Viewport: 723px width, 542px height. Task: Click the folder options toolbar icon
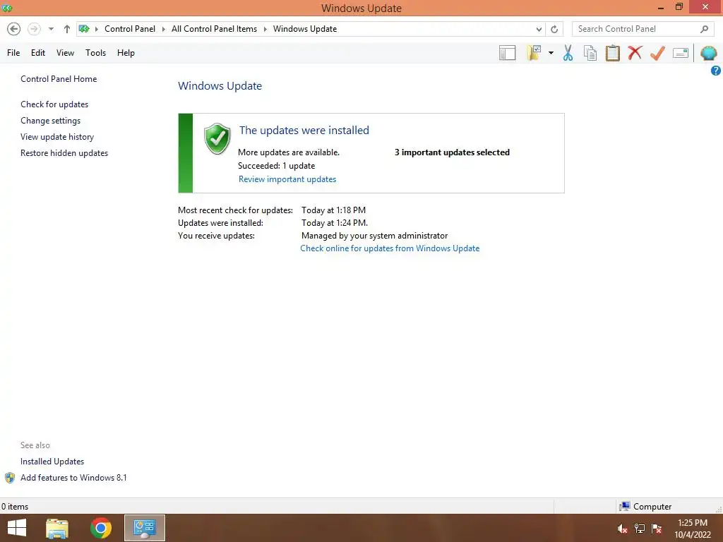click(534, 53)
